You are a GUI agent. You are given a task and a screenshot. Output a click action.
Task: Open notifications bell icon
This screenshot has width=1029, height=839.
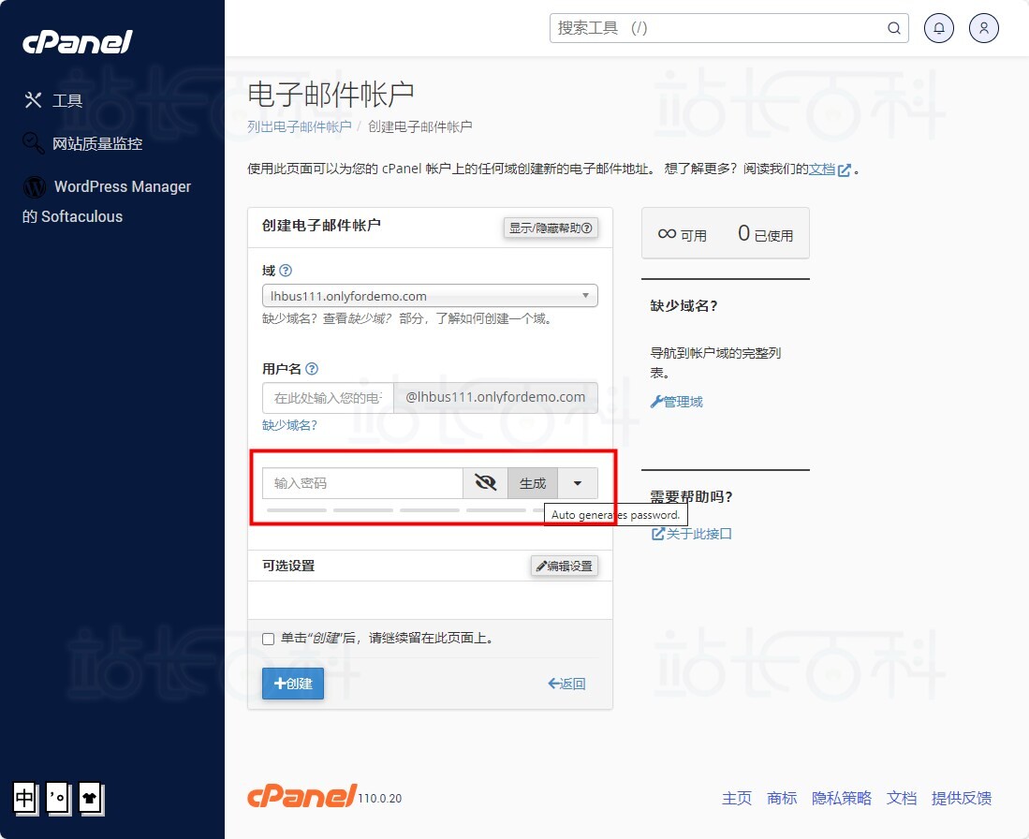click(938, 28)
